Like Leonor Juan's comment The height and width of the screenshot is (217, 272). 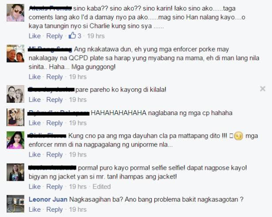pos(34,210)
